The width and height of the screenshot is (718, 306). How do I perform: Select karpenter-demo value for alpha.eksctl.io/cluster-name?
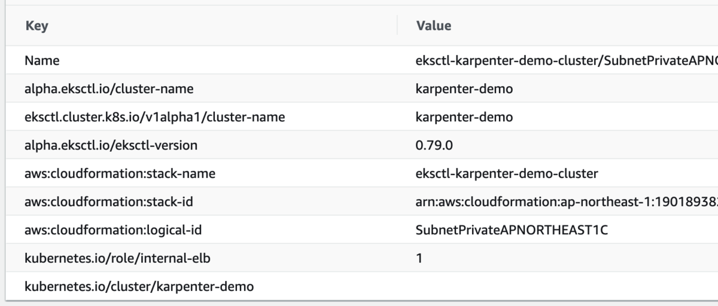(x=464, y=89)
